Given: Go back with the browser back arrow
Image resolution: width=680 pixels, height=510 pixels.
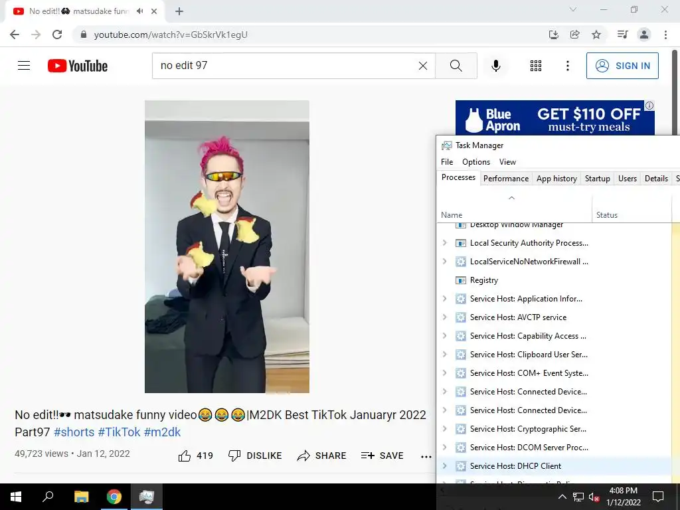Looking at the screenshot, I should click(x=15, y=35).
